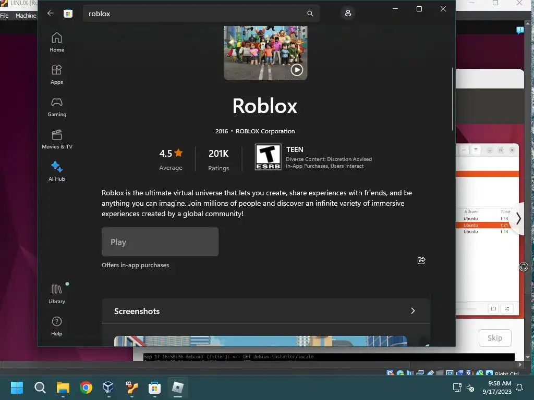Click the ESRB Teen rating badge

(268, 157)
